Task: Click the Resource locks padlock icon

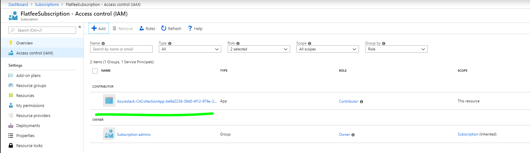Action: (11, 145)
